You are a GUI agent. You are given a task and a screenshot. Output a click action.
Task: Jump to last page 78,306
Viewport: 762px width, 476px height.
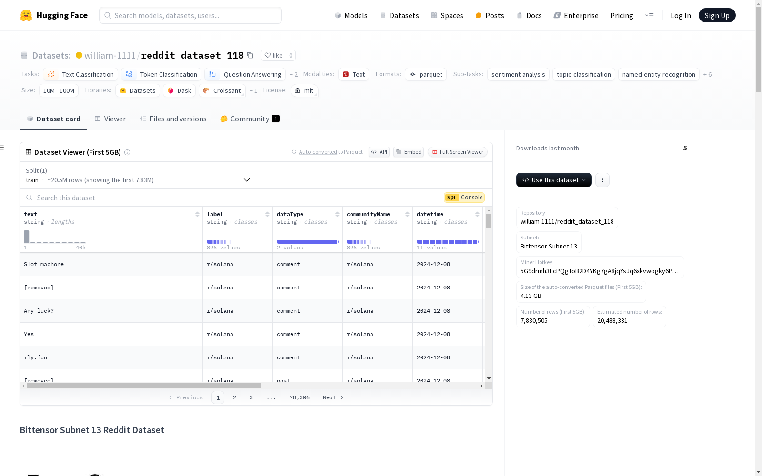point(300,397)
